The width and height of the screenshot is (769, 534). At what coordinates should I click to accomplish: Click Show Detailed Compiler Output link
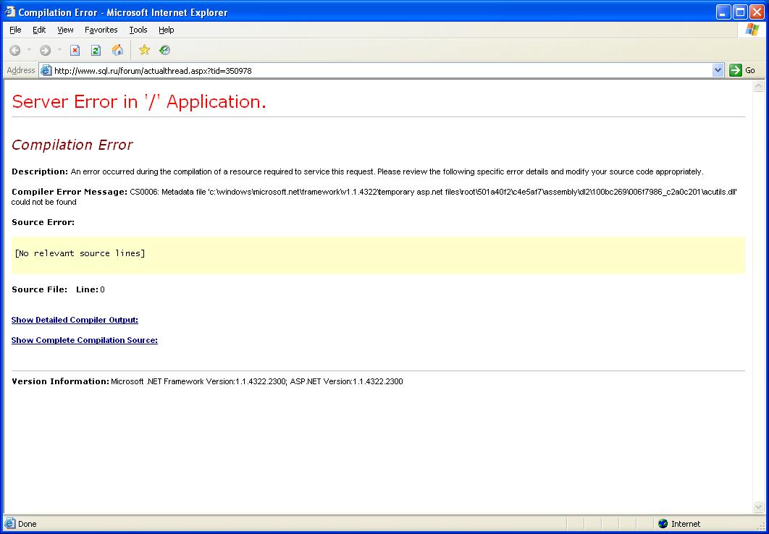coord(75,320)
